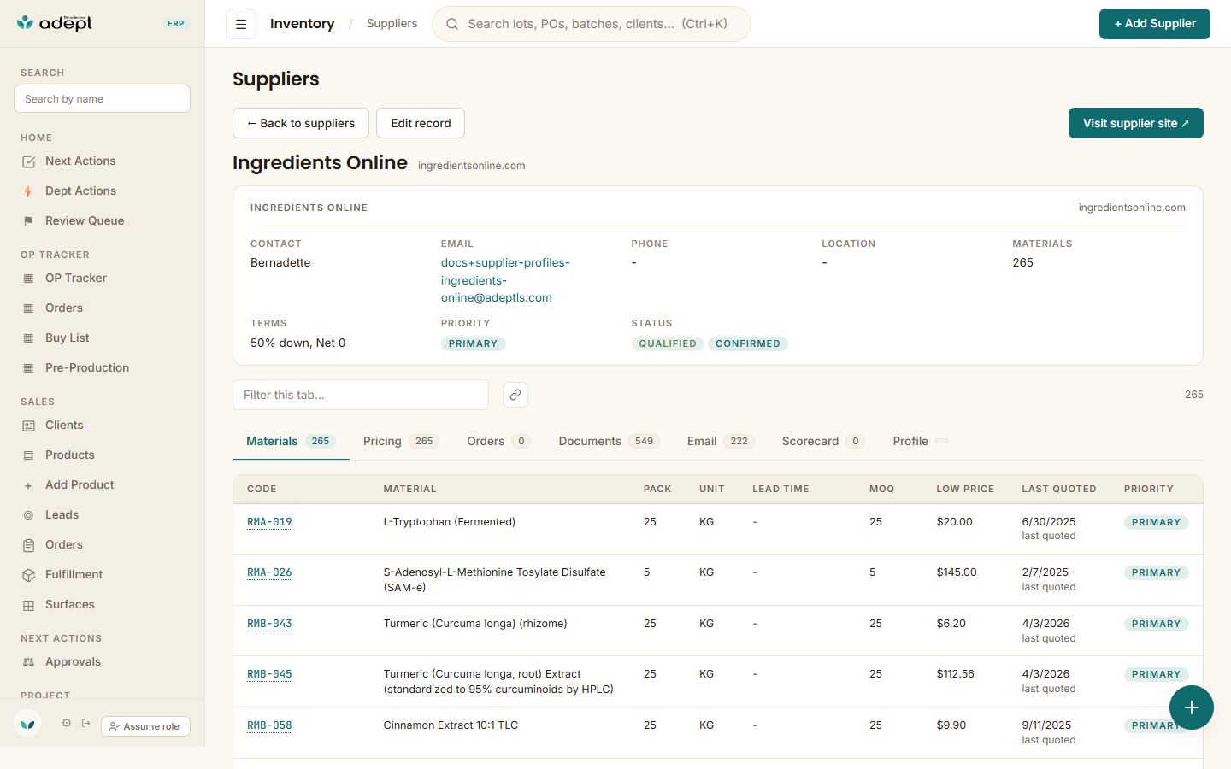Open the Email tab
The image size is (1231, 769).
[x=721, y=441]
